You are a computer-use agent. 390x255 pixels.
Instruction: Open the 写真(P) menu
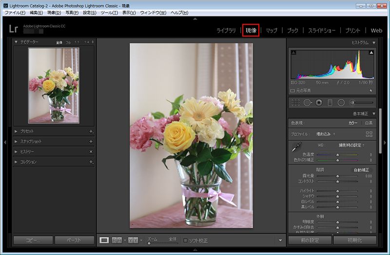point(72,12)
